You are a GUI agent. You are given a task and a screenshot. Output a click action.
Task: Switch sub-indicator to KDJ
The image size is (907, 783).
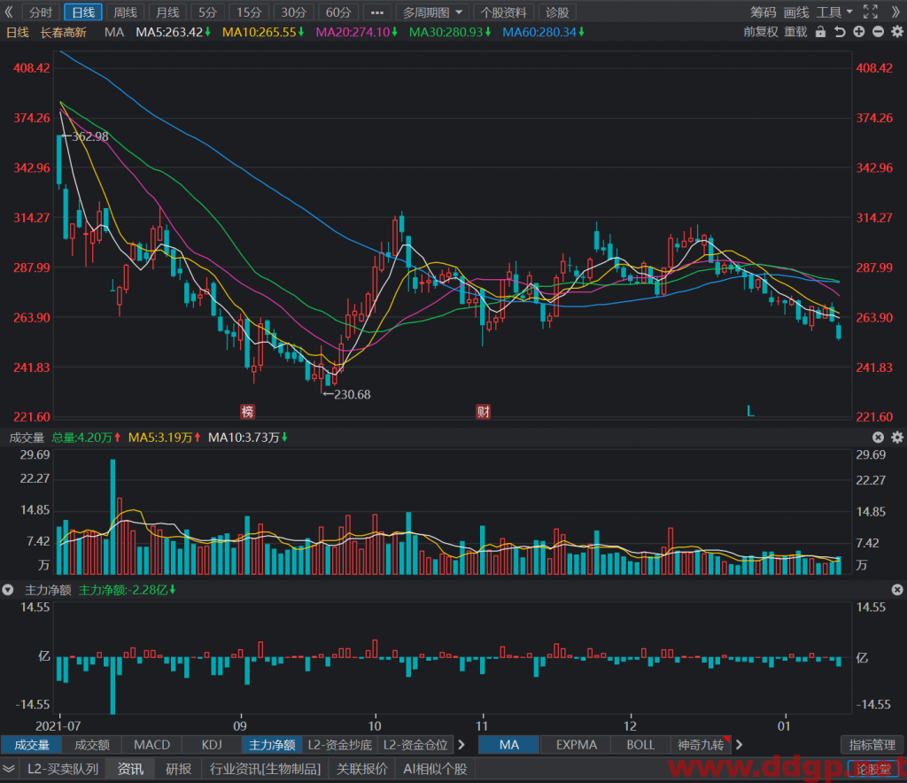click(x=212, y=745)
